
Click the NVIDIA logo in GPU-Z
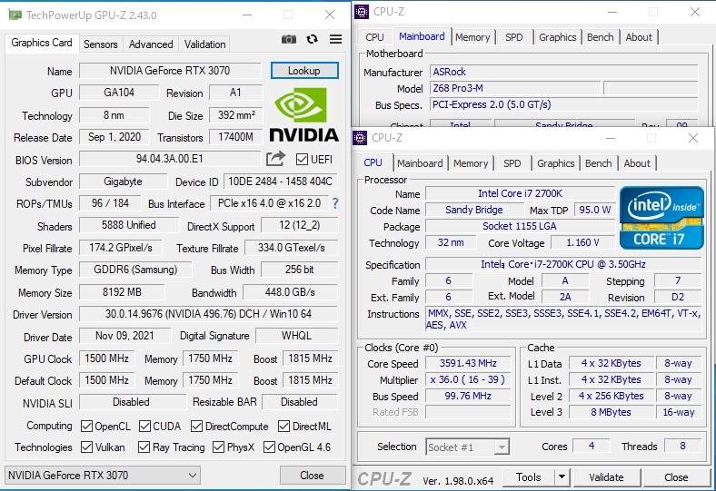point(303,115)
